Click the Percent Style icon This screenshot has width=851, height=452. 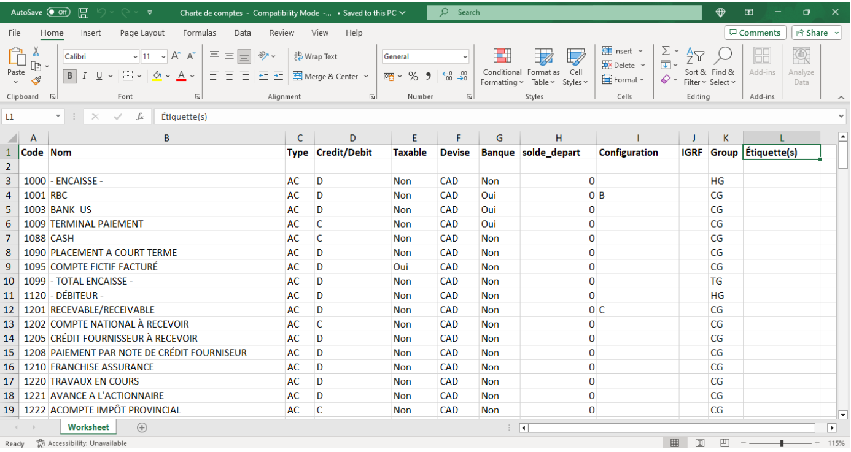point(413,76)
